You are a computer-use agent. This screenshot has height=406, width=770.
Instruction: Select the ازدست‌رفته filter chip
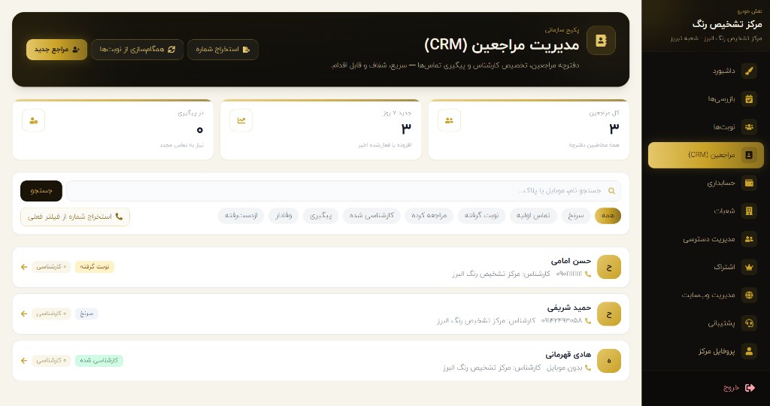[241, 216]
